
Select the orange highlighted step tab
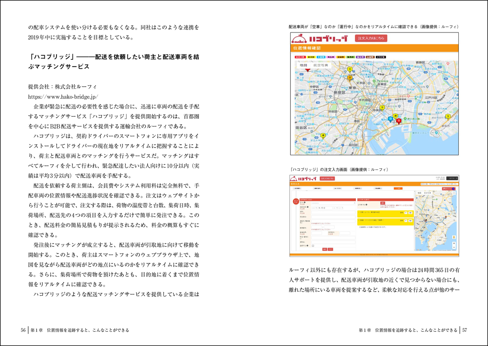pos(398,188)
